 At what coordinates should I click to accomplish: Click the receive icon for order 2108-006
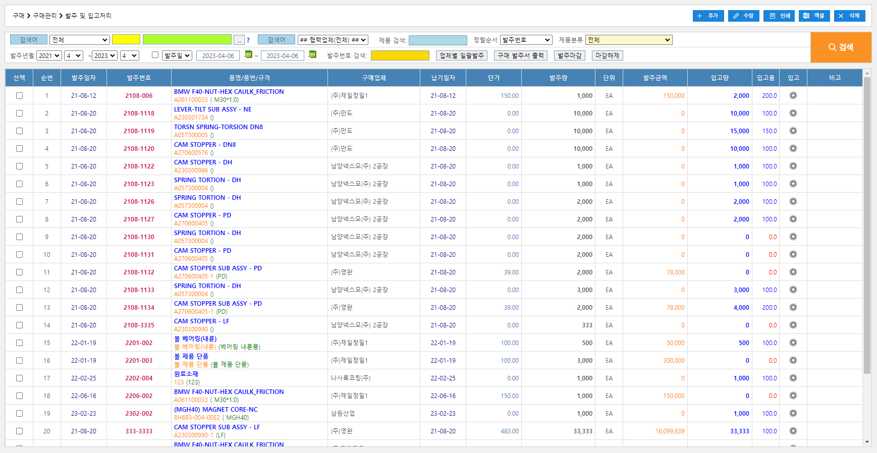click(x=793, y=95)
